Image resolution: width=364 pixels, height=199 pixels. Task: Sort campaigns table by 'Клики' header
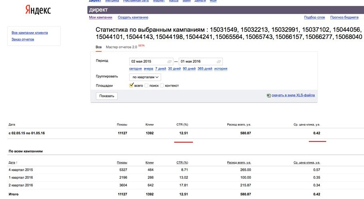pyautogui.click(x=150, y=163)
